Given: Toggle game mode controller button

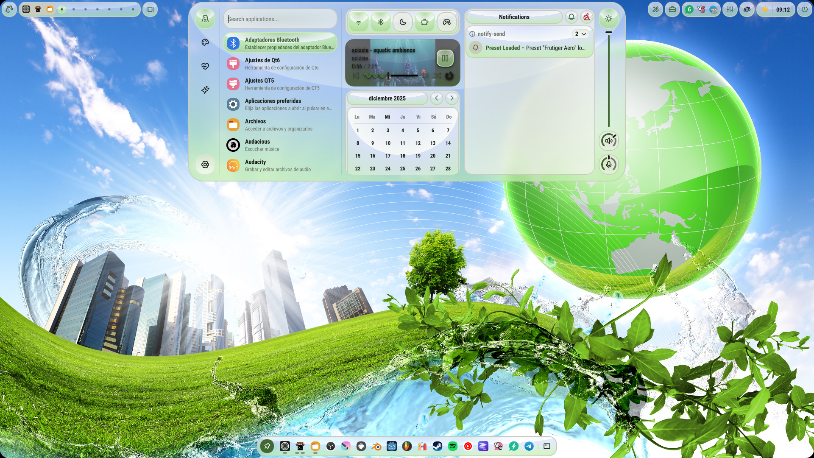Looking at the screenshot, I should click(x=447, y=22).
